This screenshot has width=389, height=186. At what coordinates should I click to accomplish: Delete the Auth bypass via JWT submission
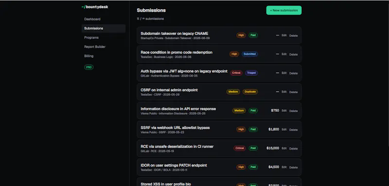click(294, 73)
